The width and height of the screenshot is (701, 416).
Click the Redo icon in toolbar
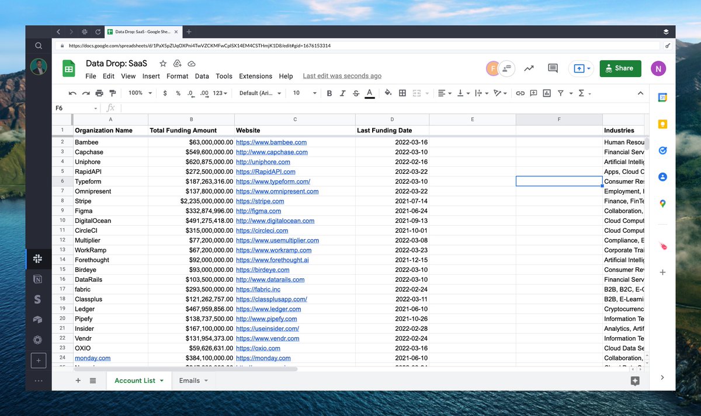[86, 93]
